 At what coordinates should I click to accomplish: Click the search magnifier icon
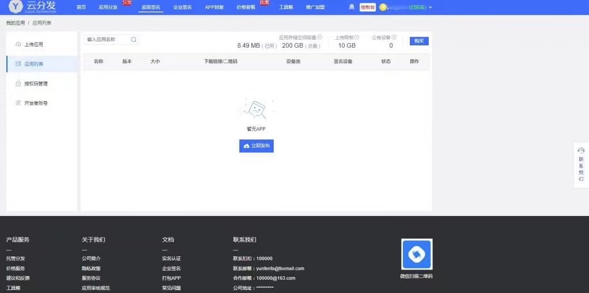tap(134, 40)
